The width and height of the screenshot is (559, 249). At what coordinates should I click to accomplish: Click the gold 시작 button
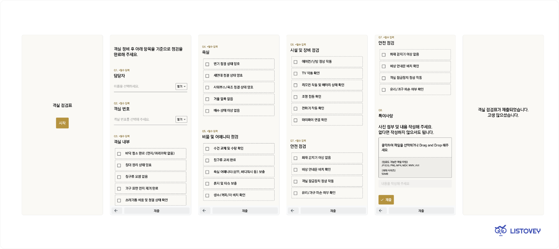pyautogui.click(x=62, y=123)
